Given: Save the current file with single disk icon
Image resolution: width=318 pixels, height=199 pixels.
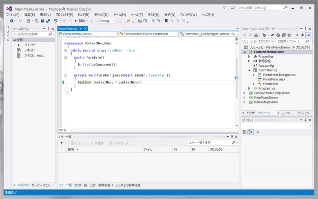Looking at the screenshot, I should click(42, 21).
